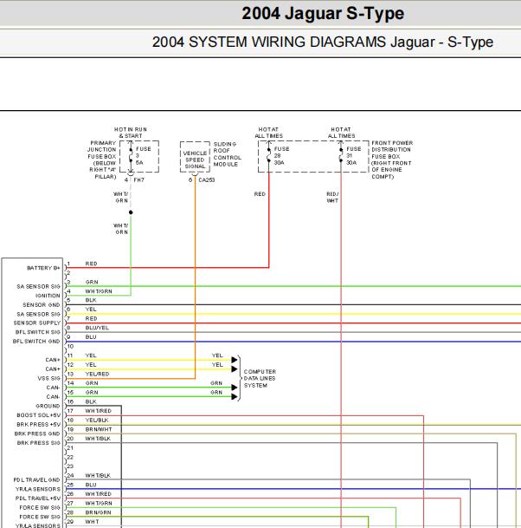Click the "WHT/GRN" wire color at pin 27
Image resolution: width=521 pixels, height=528 pixels.
[x=99, y=503]
